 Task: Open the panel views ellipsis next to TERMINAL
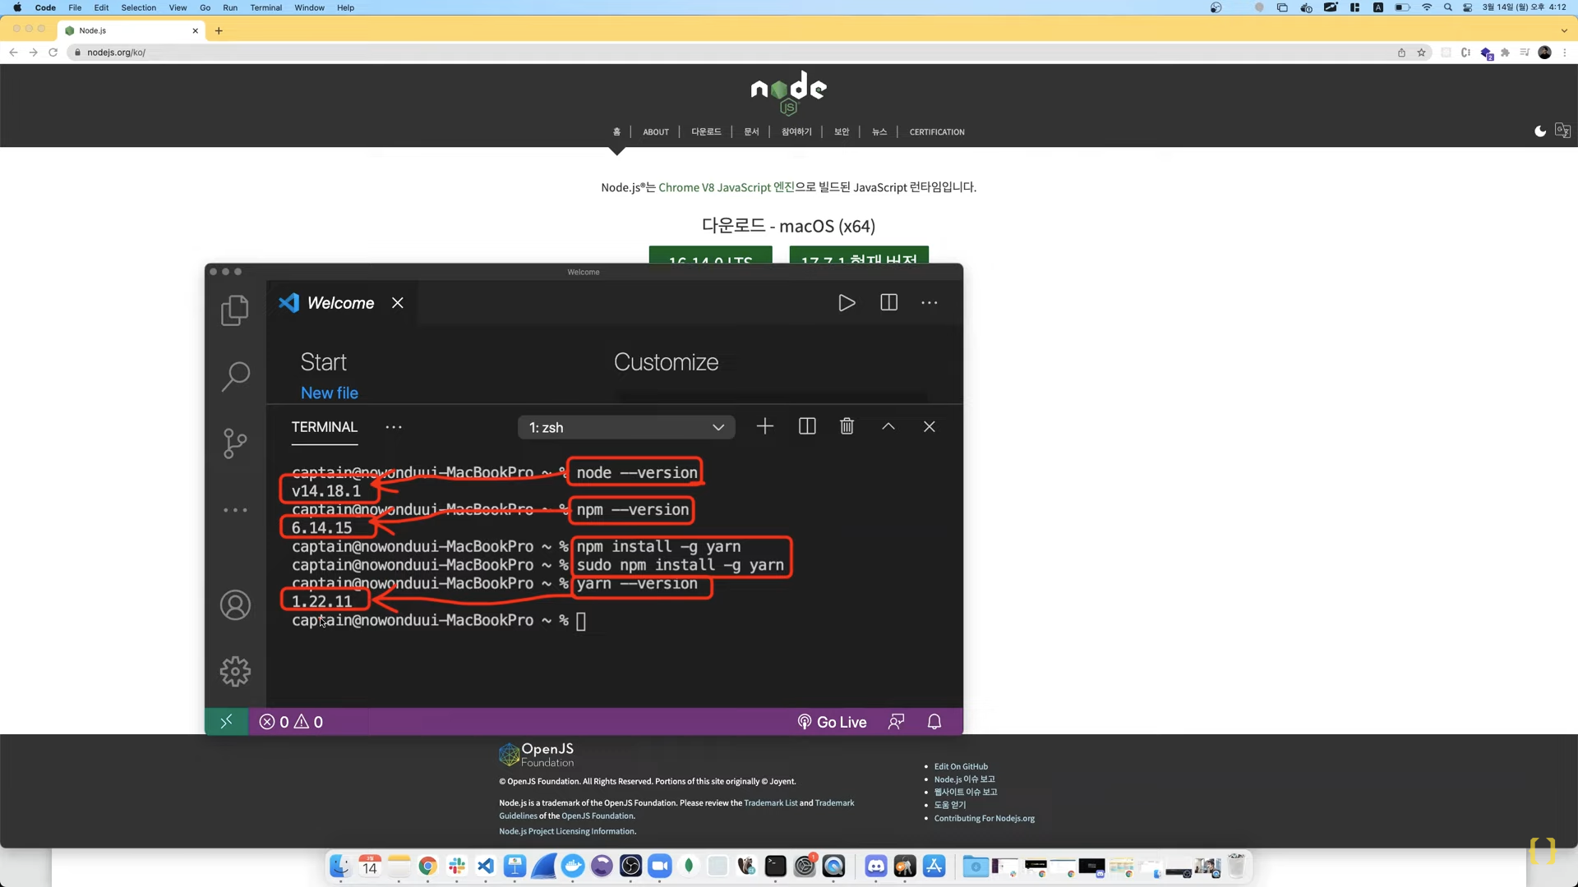point(394,427)
